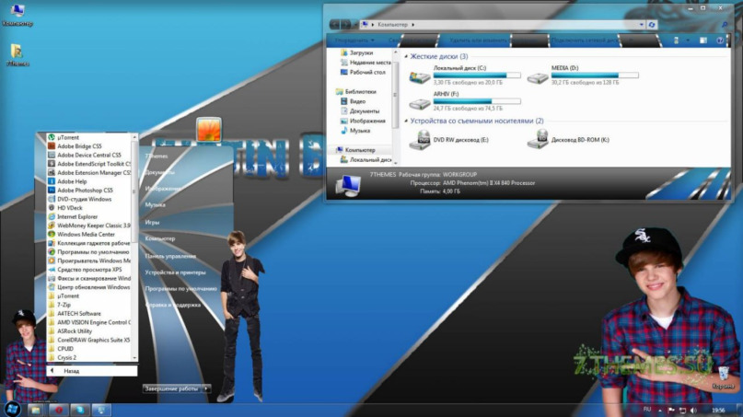Launch Internet Explorer from the start menu
This screenshot has width=743, height=417.
click(x=77, y=217)
